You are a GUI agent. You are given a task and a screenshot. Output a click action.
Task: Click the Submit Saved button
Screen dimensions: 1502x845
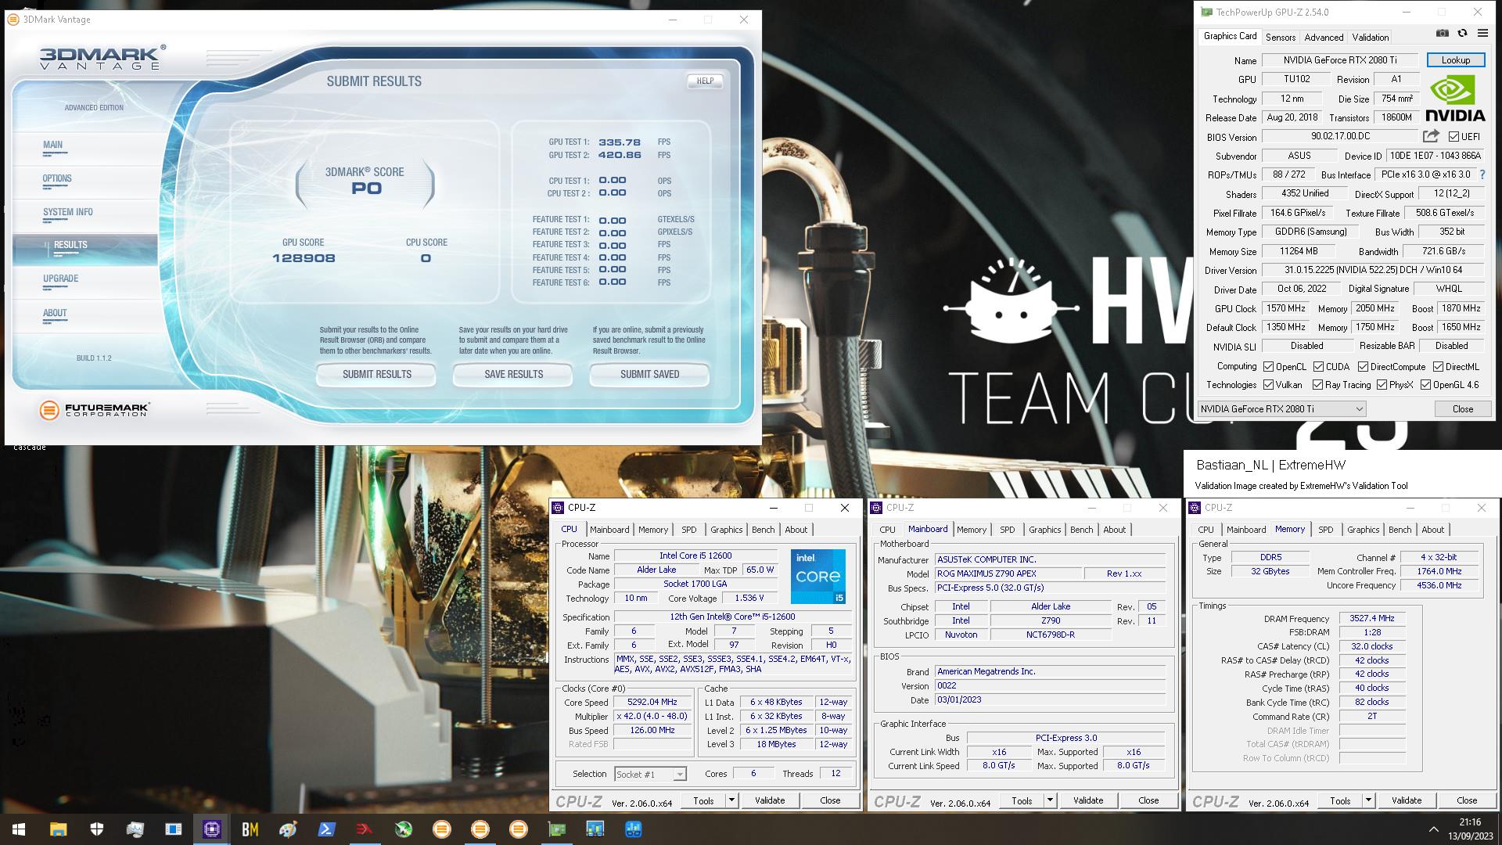pos(649,374)
